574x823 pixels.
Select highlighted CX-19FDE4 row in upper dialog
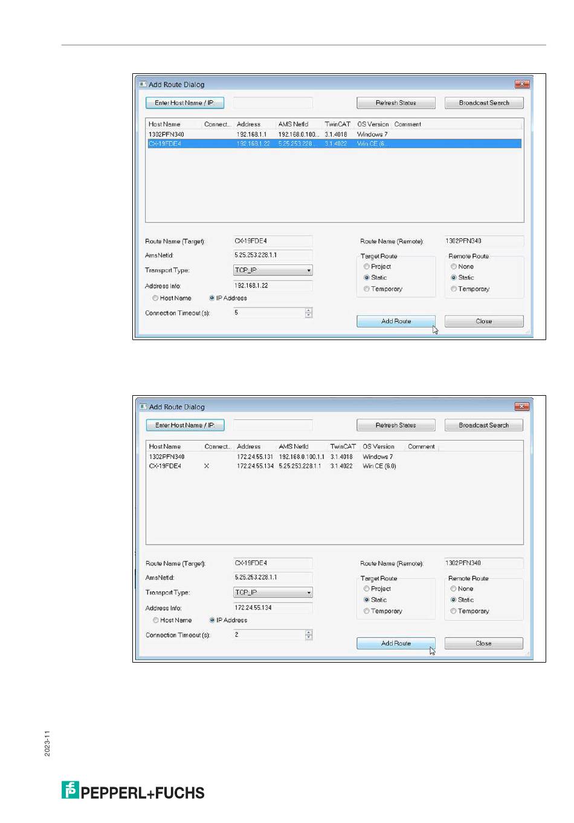(x=334, y=144)
